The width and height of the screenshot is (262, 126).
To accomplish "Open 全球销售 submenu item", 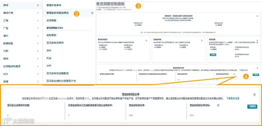I will pos(51,21).
